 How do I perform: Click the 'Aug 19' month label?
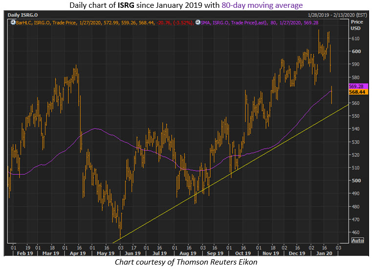pyautogui.click(x=188, y=253)
